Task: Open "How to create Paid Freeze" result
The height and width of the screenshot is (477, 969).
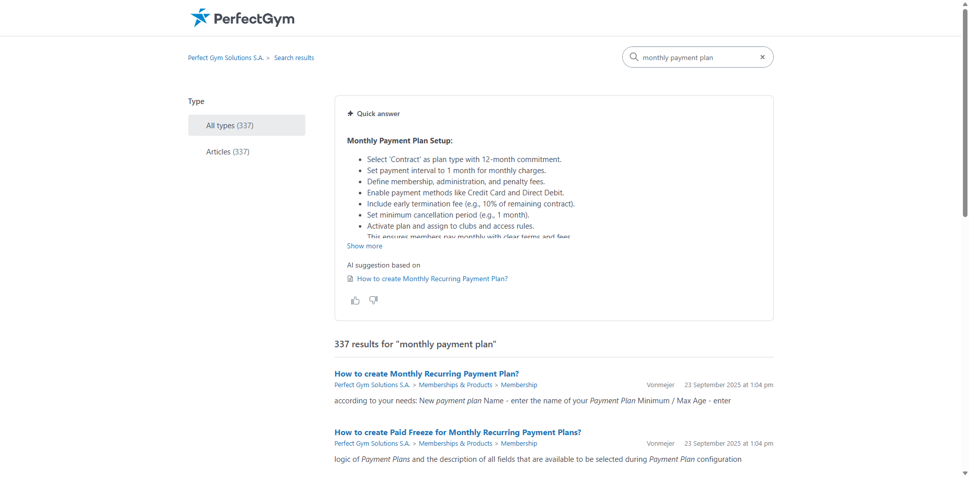Action: click(x=458, y=432)
